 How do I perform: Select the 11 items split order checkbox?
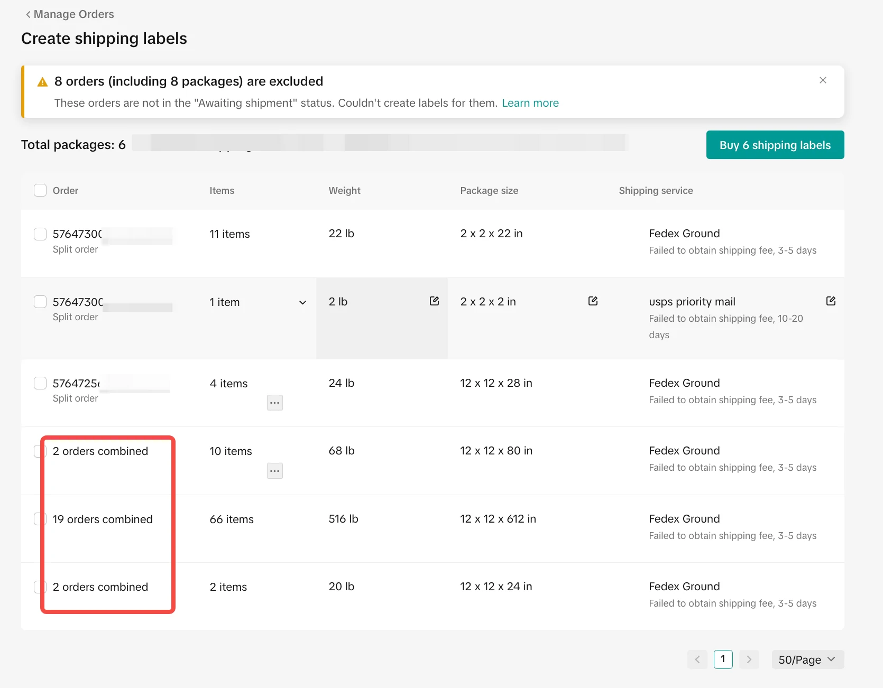tap(40, 234)
